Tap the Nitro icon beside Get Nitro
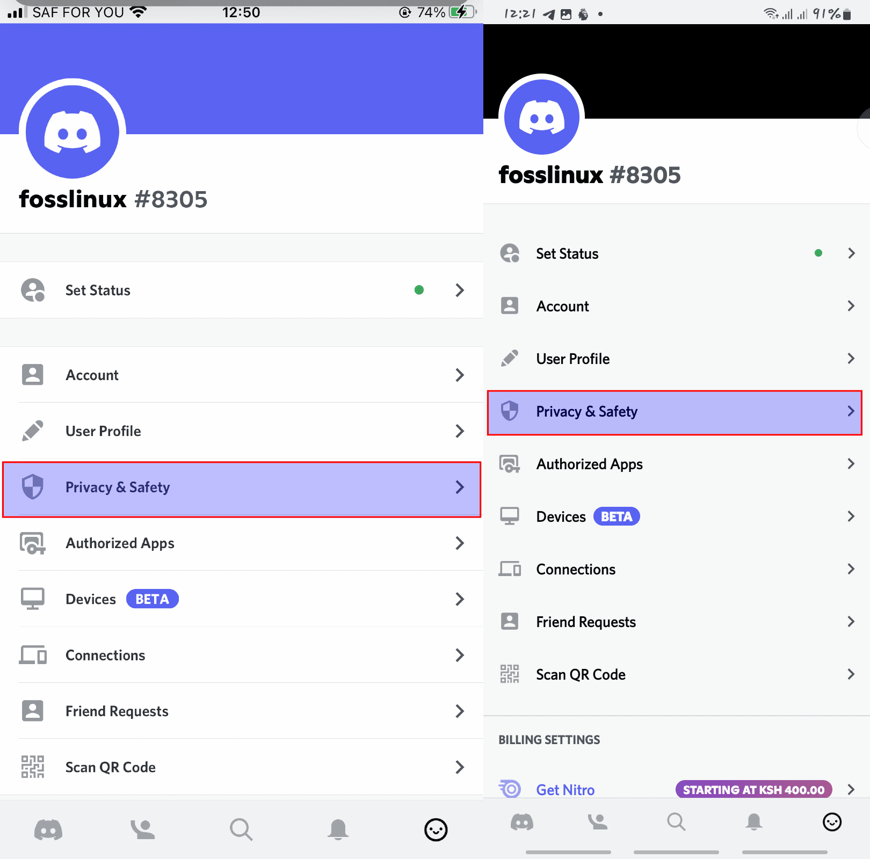The width and height of the screenshot is (870, 859). 510,789
